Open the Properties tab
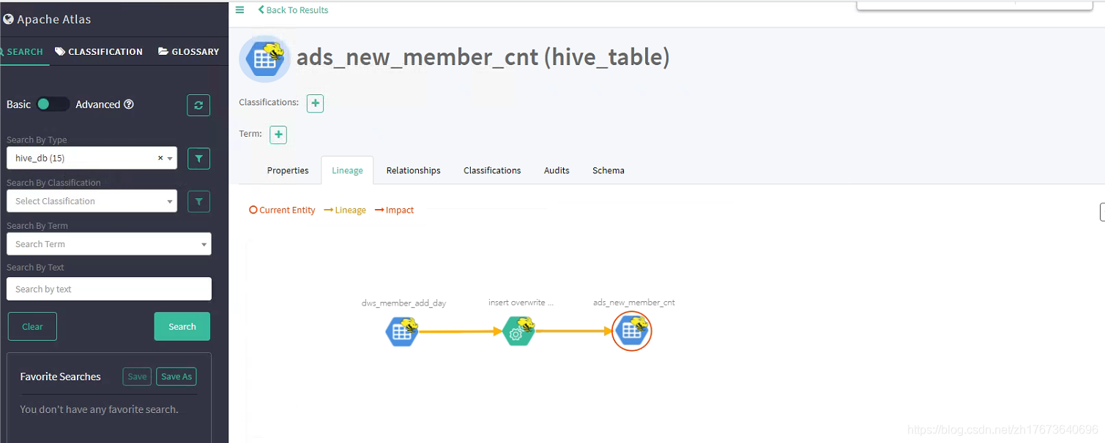The height and width of the screenshot is (443, 1105). click(x=288, y=170)
